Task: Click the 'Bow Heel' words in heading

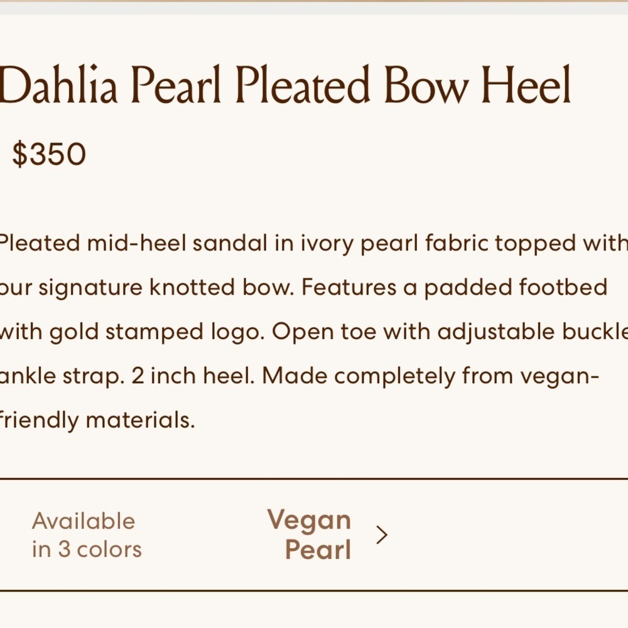Action: (x=477, y=85)
